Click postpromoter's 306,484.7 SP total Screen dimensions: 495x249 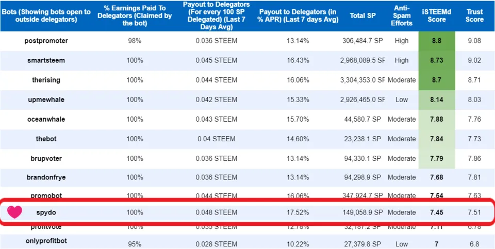tap(362, 41)
